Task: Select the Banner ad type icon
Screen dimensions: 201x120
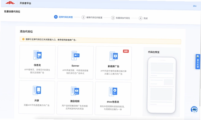Action: (75, 55)
